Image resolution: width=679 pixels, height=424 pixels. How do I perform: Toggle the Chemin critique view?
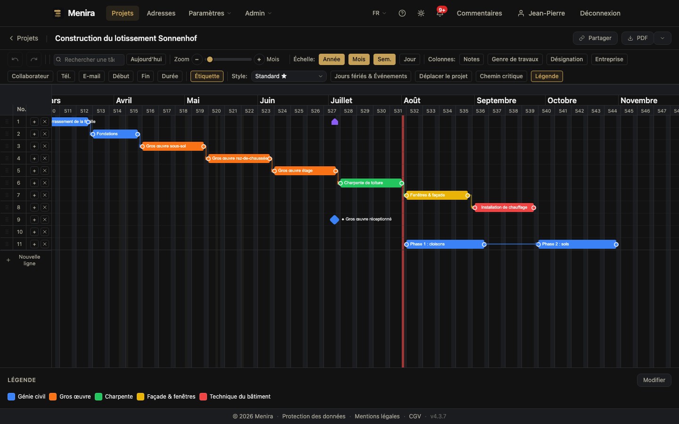(x=501, y=76)
